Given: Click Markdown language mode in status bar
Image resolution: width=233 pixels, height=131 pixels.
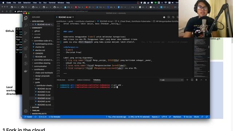Looking at the screenshot, I should 177,117.
